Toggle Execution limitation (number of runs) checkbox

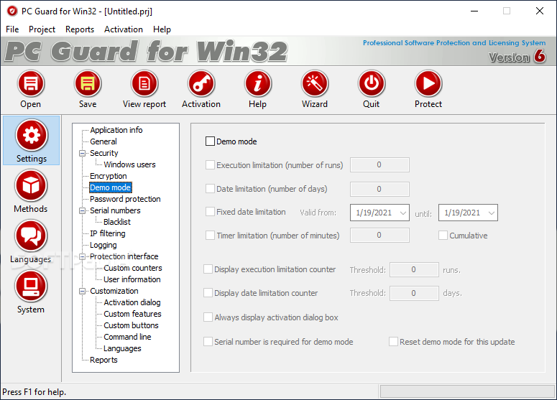210,164
